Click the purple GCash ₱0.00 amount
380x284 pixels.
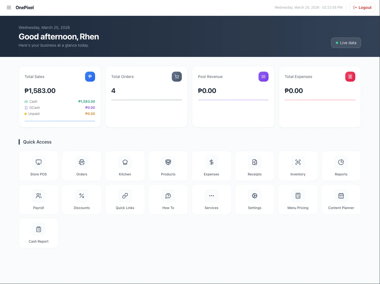(90, 108)
